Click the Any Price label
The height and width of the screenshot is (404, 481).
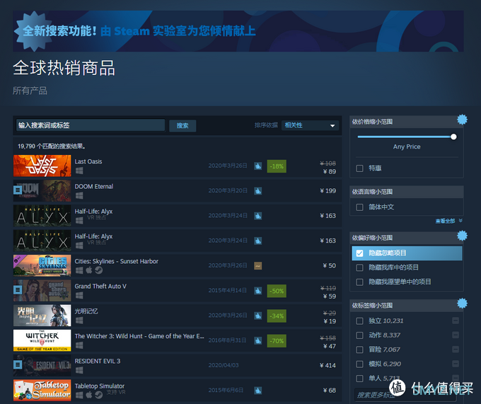pyautogui.click(x=407, y=146)
